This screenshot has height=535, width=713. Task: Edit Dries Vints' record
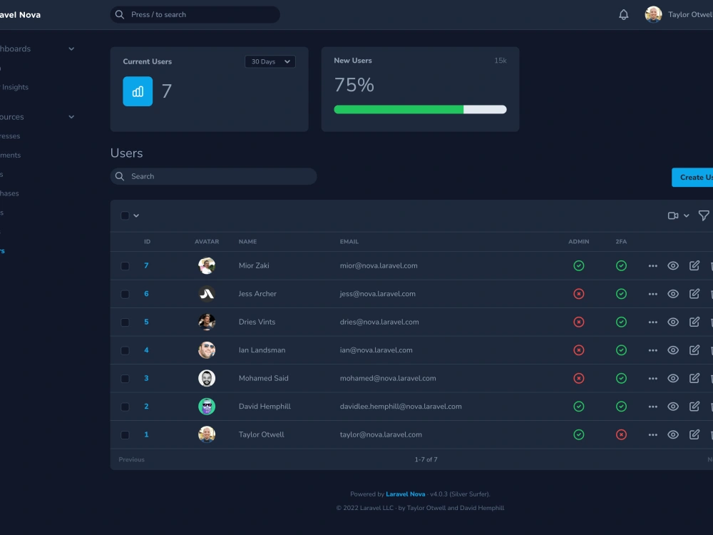click(694, 322)
